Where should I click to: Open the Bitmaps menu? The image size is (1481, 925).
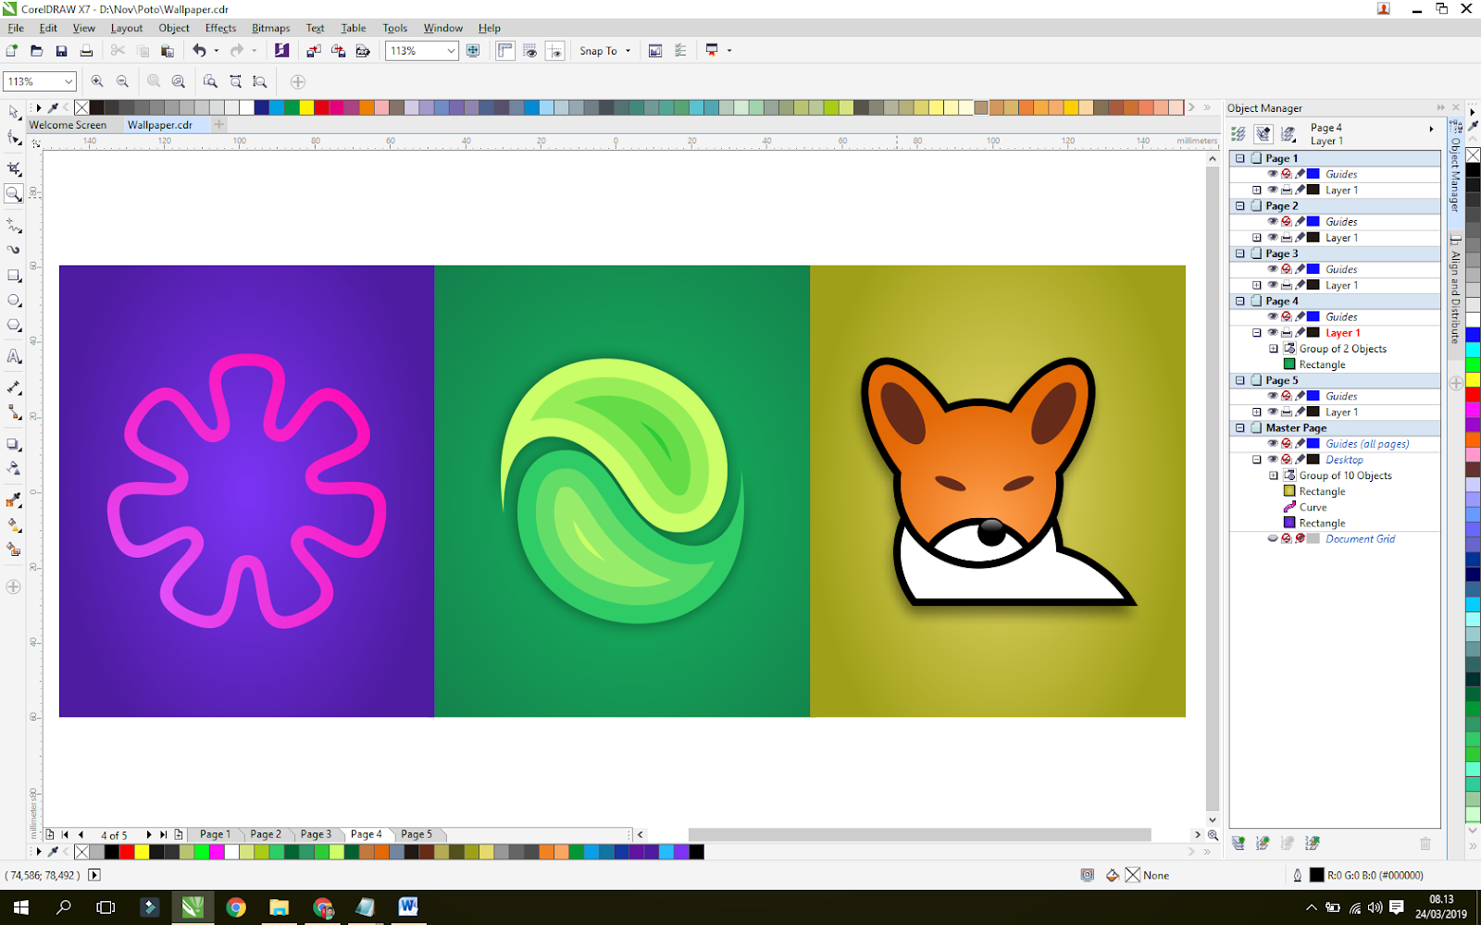tap(271, 28)
